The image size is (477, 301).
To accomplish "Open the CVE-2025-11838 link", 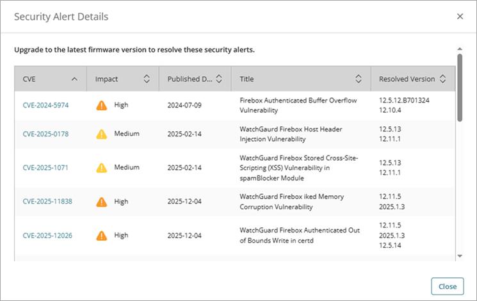I will pos(47,202).
